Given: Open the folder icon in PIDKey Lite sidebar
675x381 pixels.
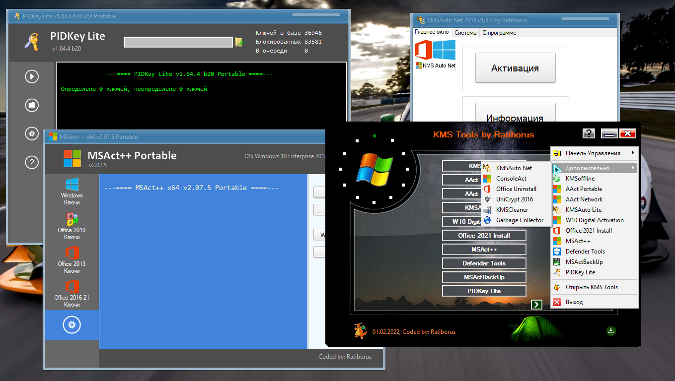Looking at the screenshot, I should (32, 105).
